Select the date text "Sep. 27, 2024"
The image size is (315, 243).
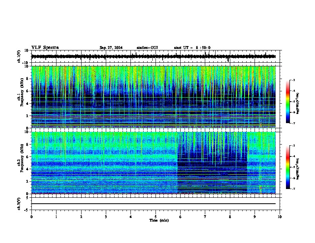(x=111, y=48)
